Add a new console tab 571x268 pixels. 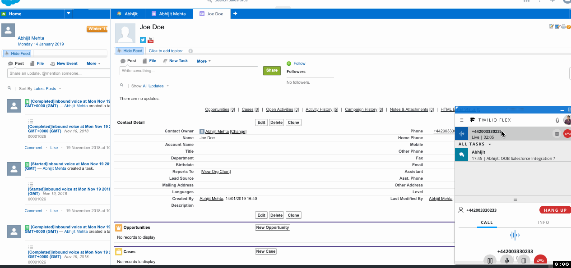pyautogui.click(x=235, y=14)
